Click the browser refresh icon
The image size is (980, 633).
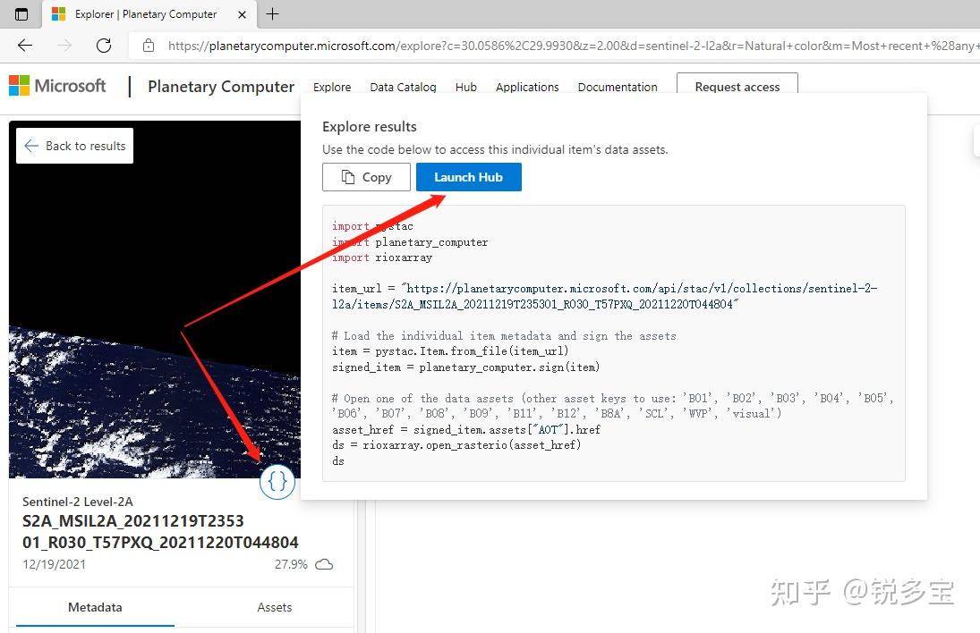[x=102, y=46]
